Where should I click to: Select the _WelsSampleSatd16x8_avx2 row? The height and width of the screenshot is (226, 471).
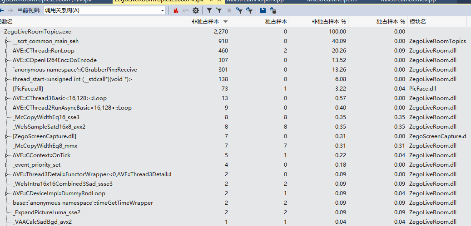235,127
